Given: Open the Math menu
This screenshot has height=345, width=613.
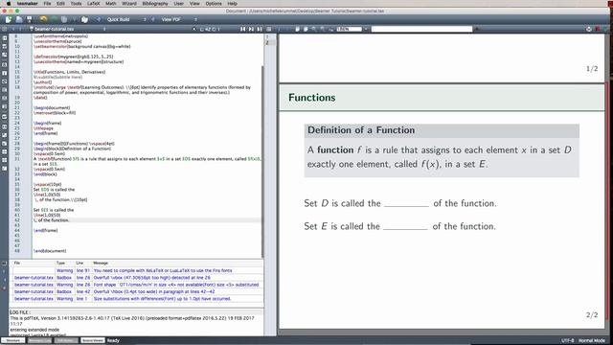Looking at the screenshot, I should 111,3.
